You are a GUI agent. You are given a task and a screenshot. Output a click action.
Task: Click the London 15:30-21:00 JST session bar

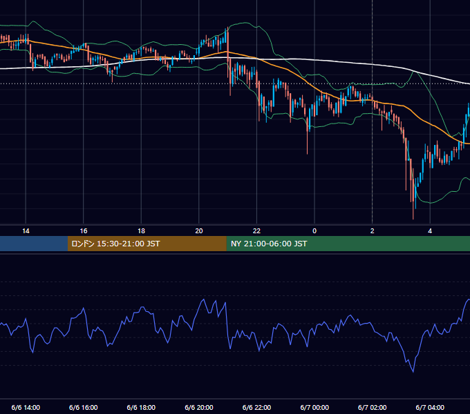147,244
